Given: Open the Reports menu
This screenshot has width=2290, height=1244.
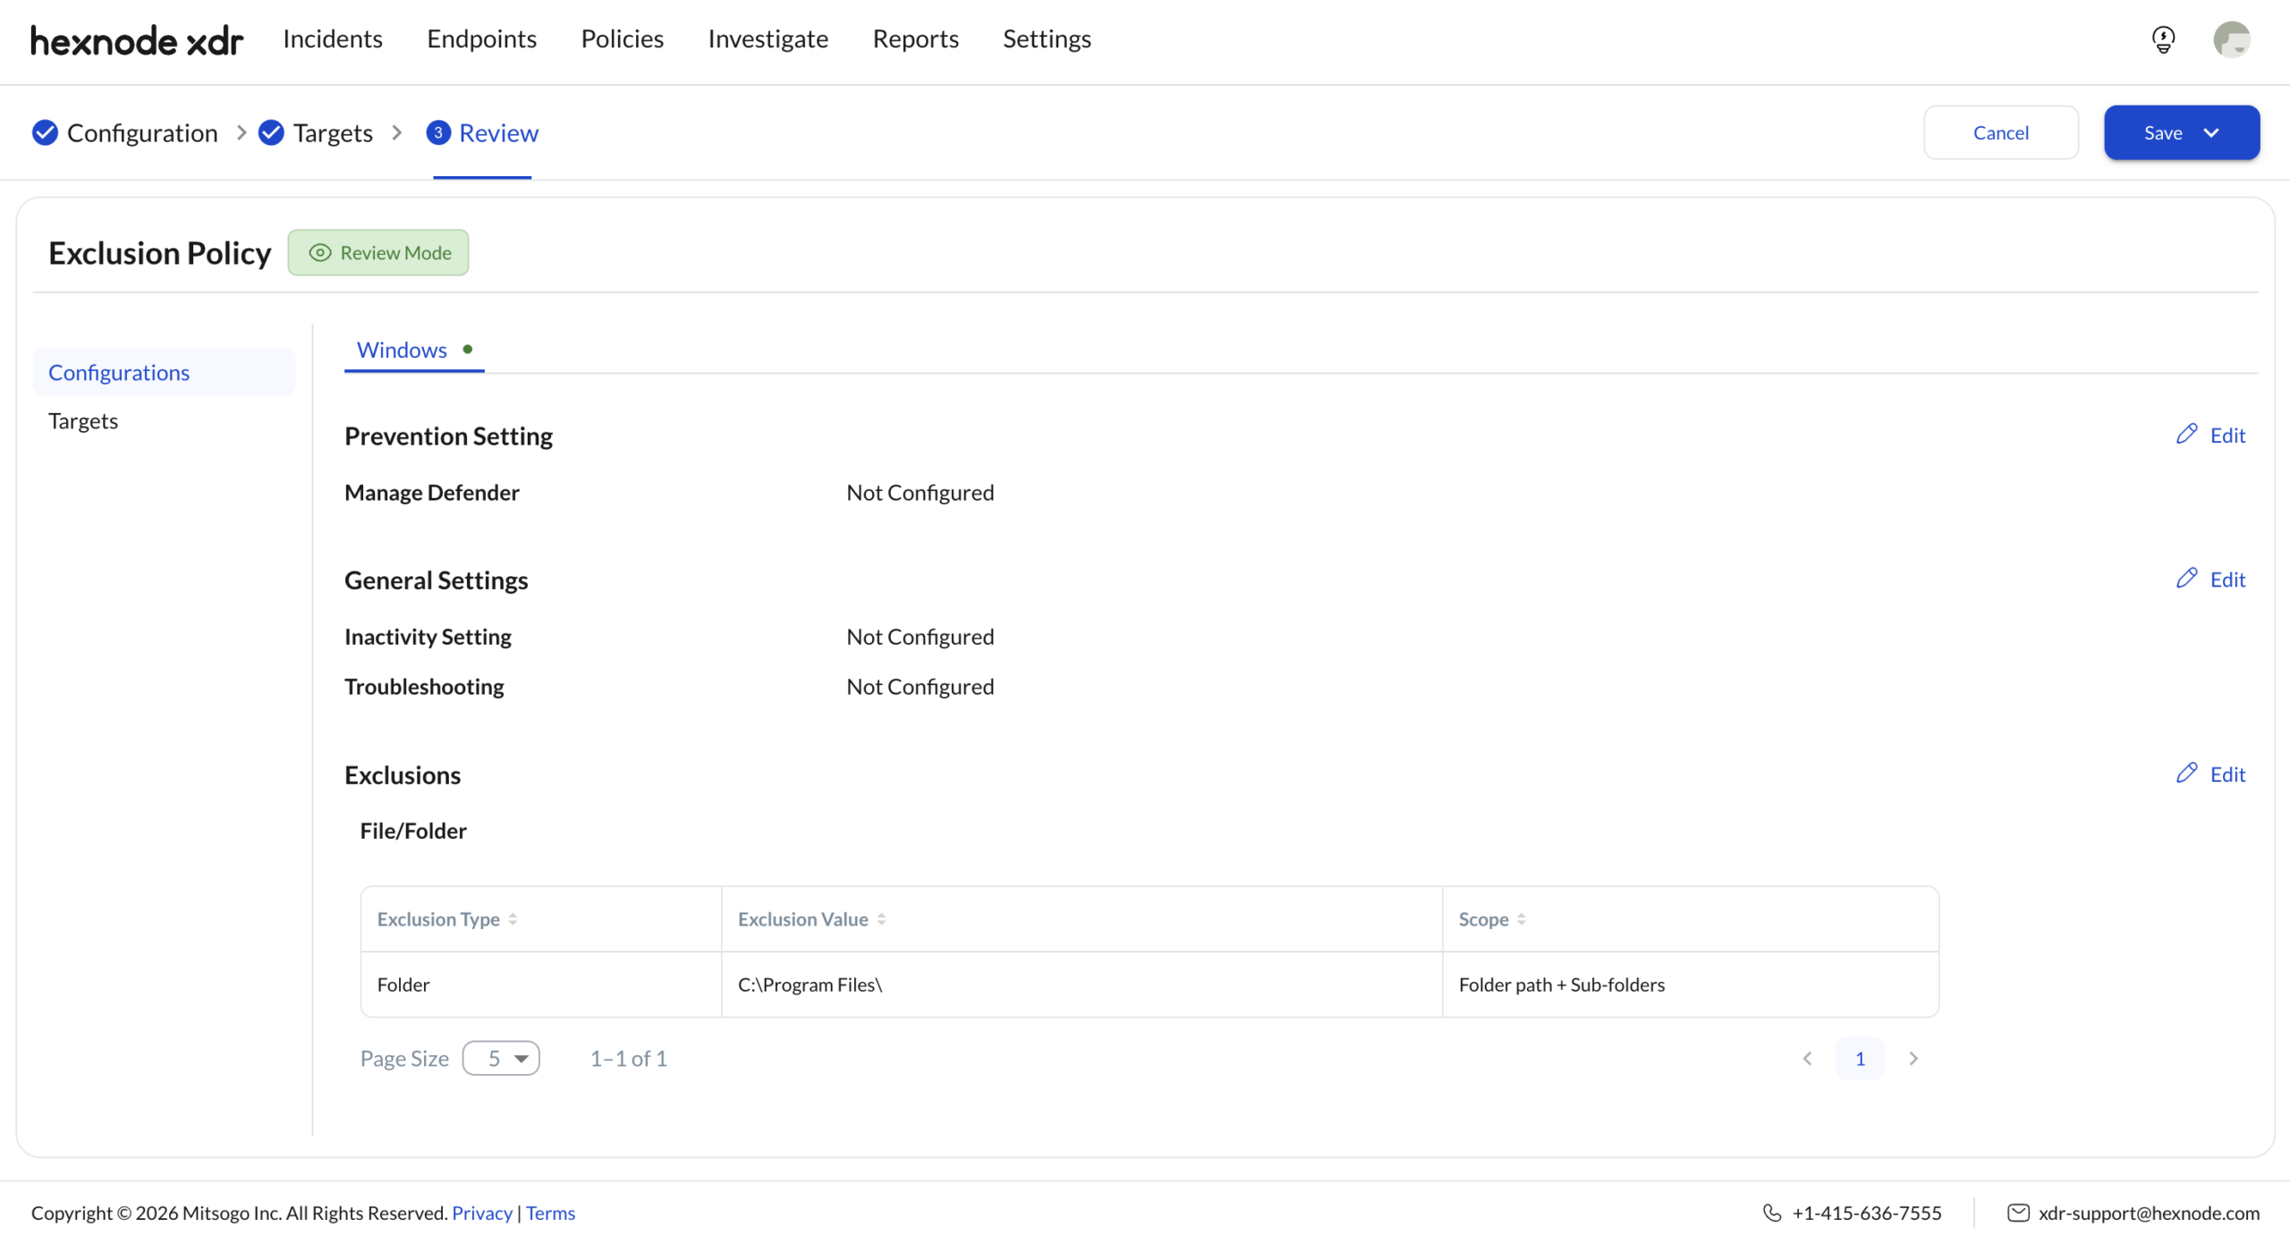Looking at the screenshot, I should coord(915,39).
